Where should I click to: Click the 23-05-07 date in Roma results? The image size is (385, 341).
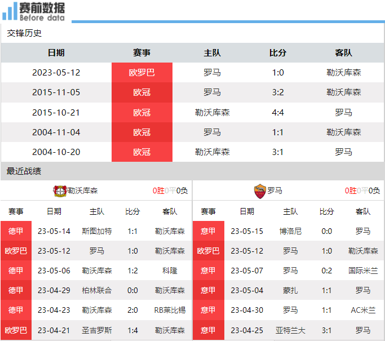pyautogui.click(x=247, y=271)
